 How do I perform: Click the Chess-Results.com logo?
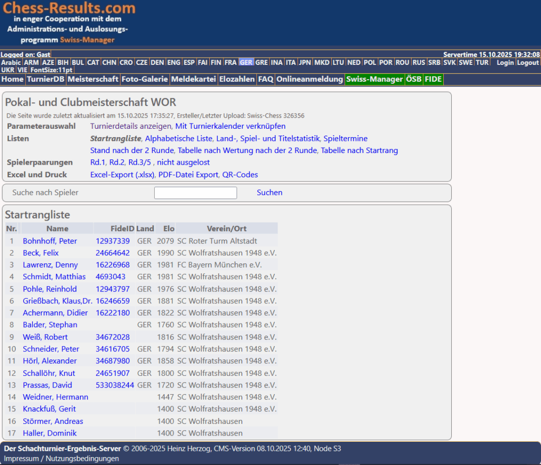click(x=69, y=9)
